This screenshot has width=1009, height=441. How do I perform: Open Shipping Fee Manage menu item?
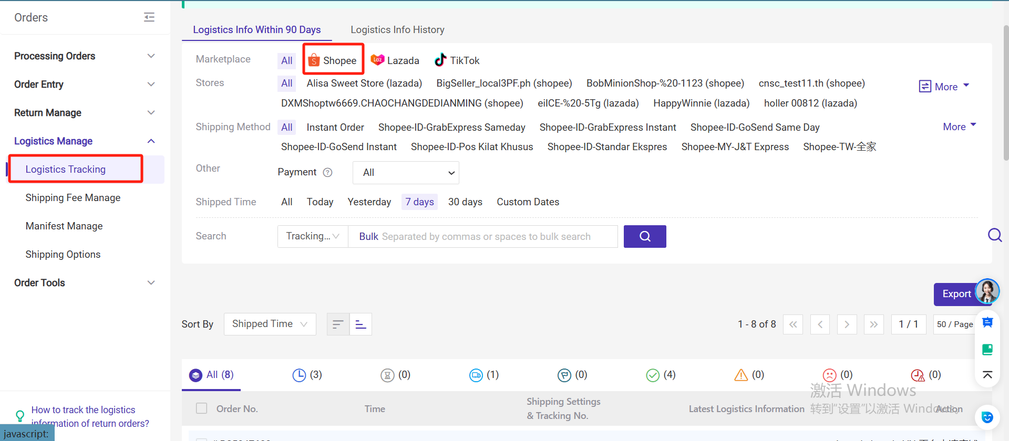click(x=73, y=198)
